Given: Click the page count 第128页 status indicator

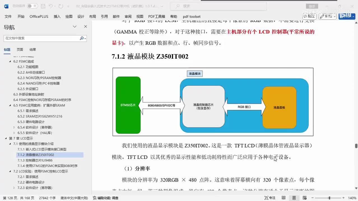Looking at the screenshot, I should (18, 198).
